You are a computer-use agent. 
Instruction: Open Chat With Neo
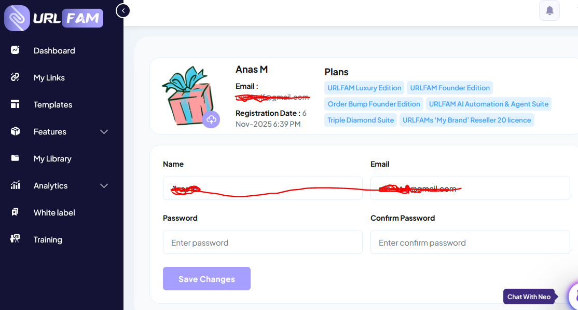pos(529,296)
